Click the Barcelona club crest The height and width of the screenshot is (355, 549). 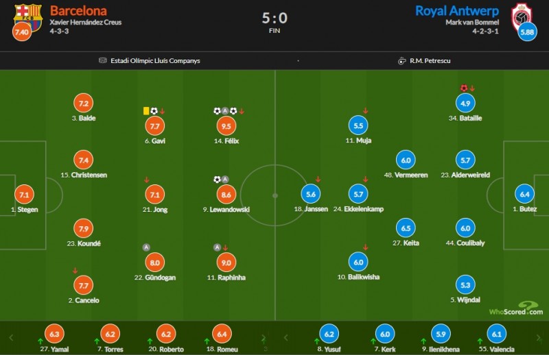27,15
